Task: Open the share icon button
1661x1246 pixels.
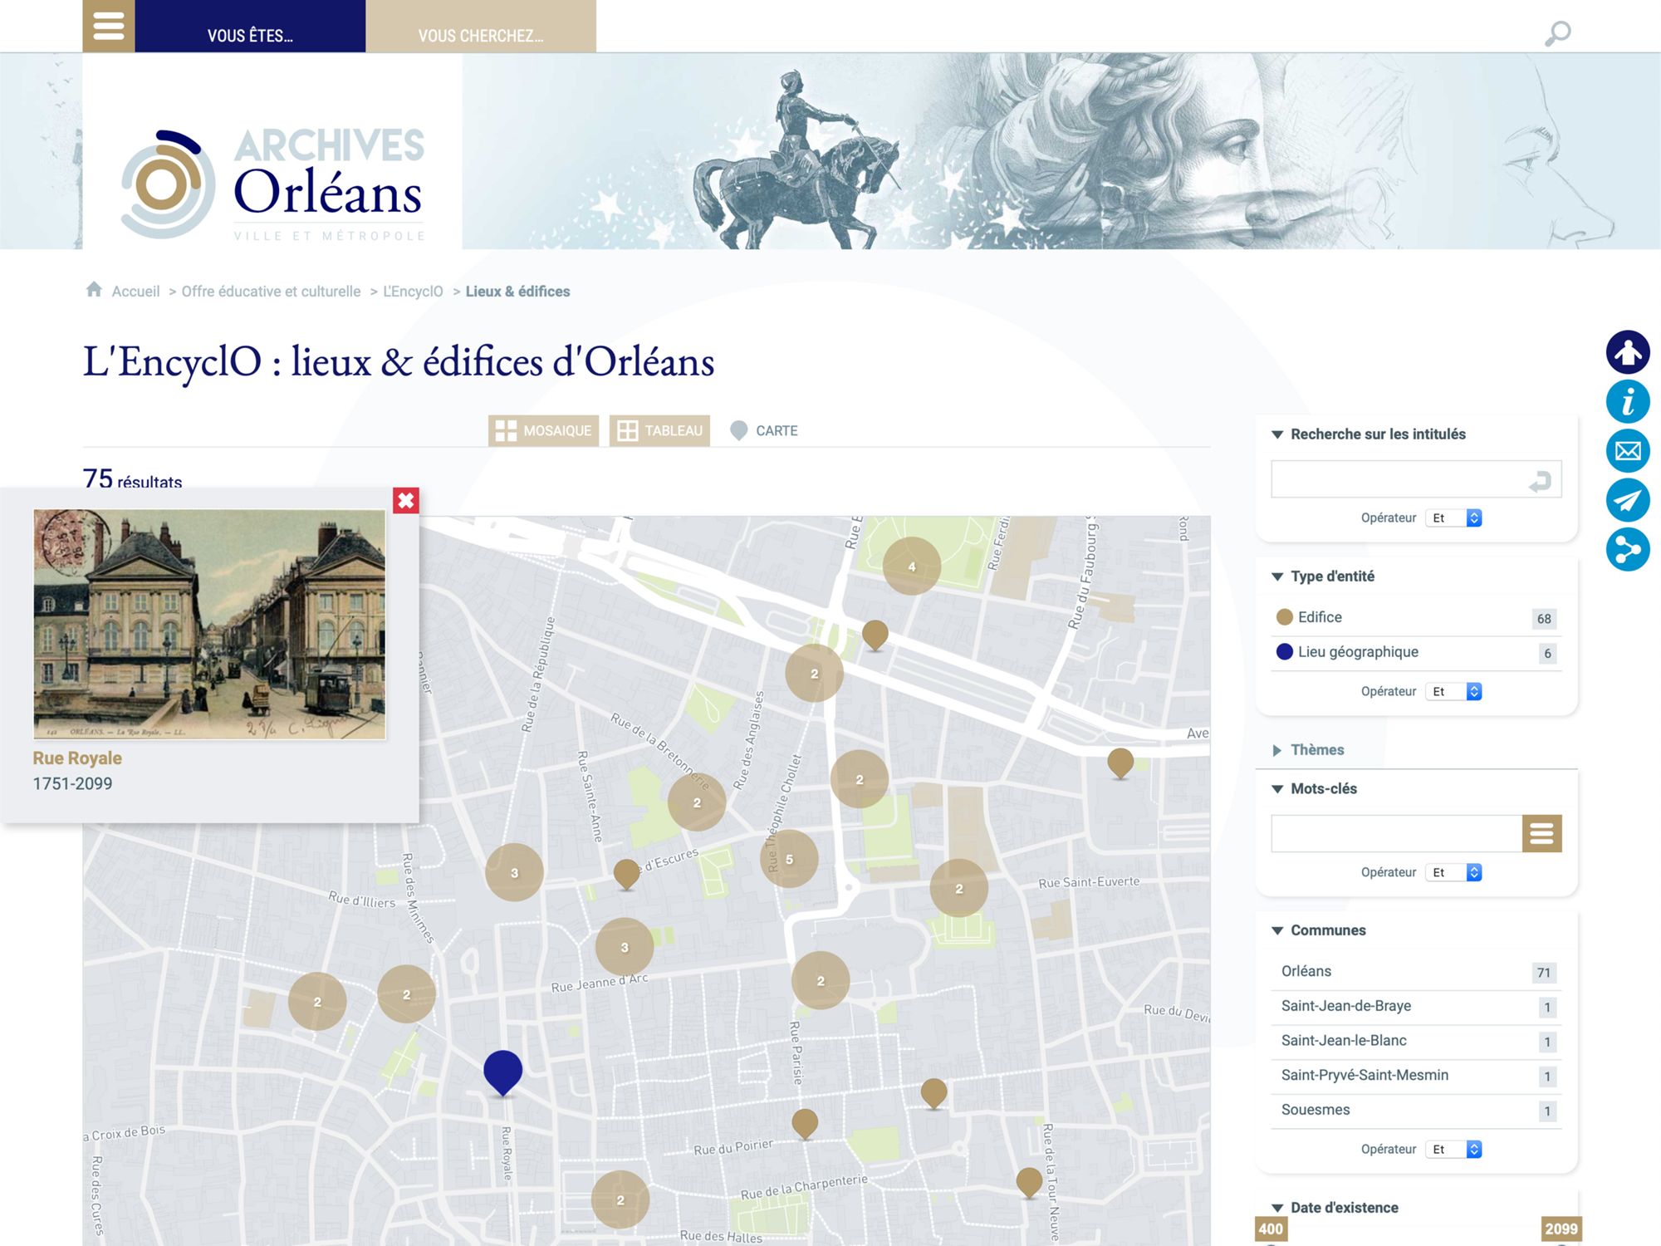Action: point(1627,549)
